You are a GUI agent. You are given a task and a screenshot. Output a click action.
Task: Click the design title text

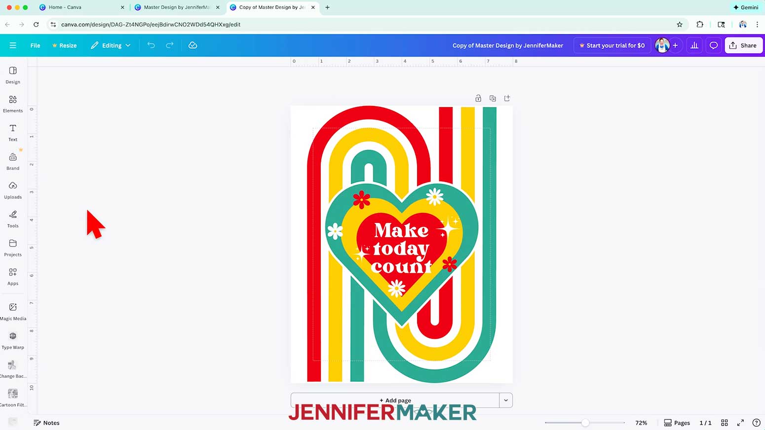point(508,45)
